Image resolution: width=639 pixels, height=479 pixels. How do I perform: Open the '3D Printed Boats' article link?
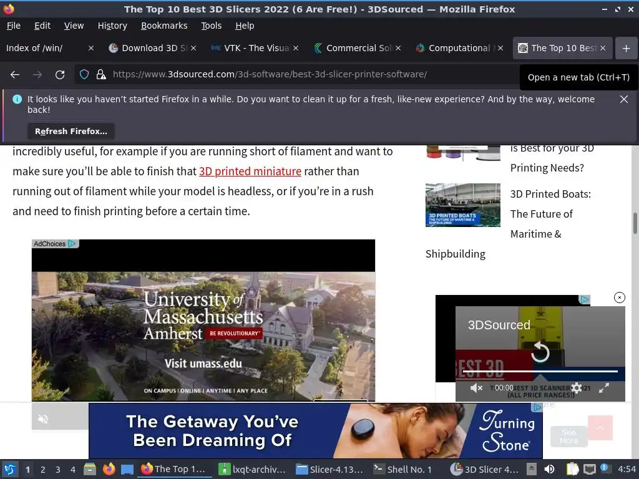click(550, 214)
